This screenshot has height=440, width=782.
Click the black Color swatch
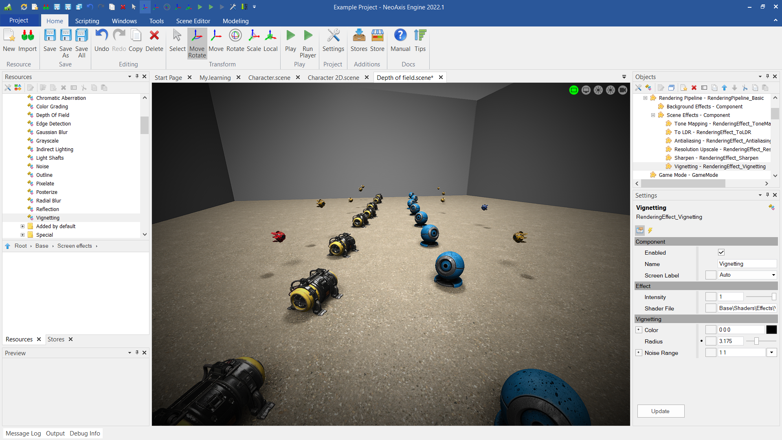click(x=771, y=330)
